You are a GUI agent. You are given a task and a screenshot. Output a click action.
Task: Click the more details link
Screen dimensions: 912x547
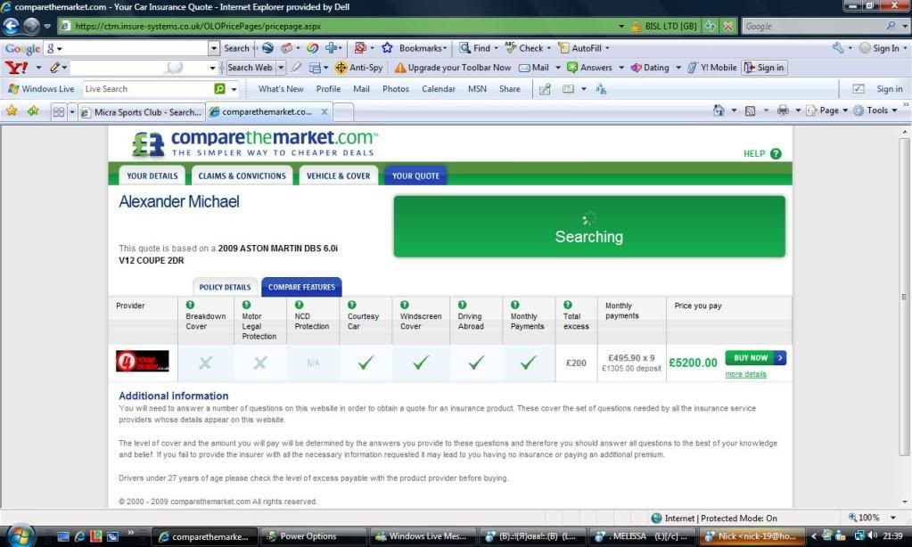745,374
